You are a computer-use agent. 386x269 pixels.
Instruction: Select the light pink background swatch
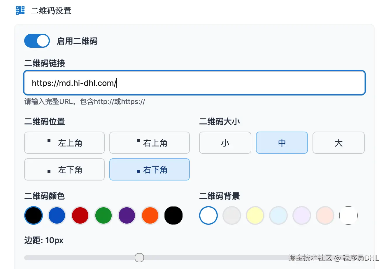point(325,215)
